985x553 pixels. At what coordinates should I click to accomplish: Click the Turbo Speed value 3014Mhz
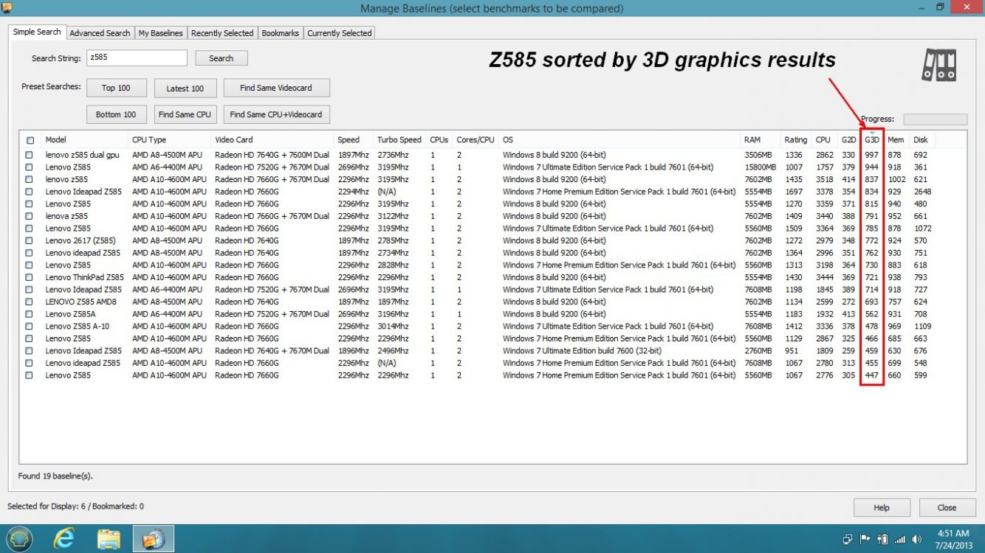click(x=393, y=326)
